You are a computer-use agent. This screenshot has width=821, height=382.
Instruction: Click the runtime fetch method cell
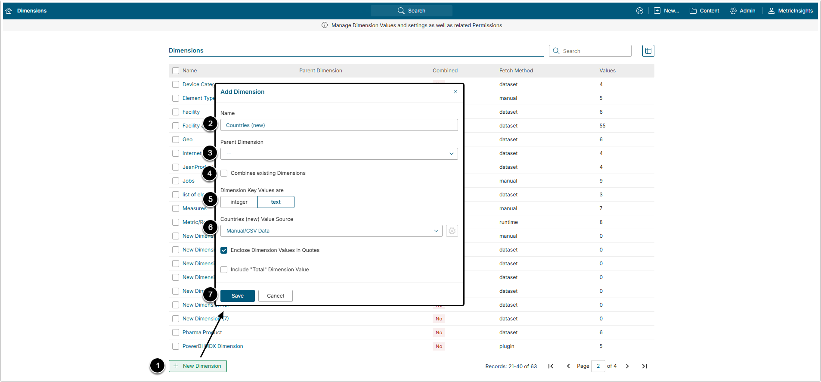(508, 222)
